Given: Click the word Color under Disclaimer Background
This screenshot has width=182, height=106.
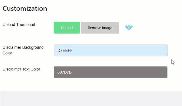Looking at the screenshot, I should coord(7,53).
